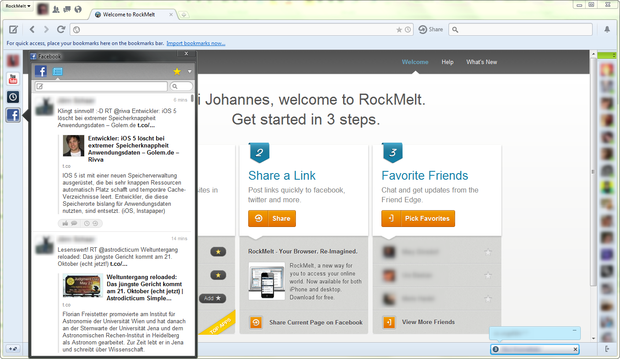Image resolution: width=620 pixels, height=359 pixels.
Task: Click the Pick Favorites button
Action: tap(418, 219)
